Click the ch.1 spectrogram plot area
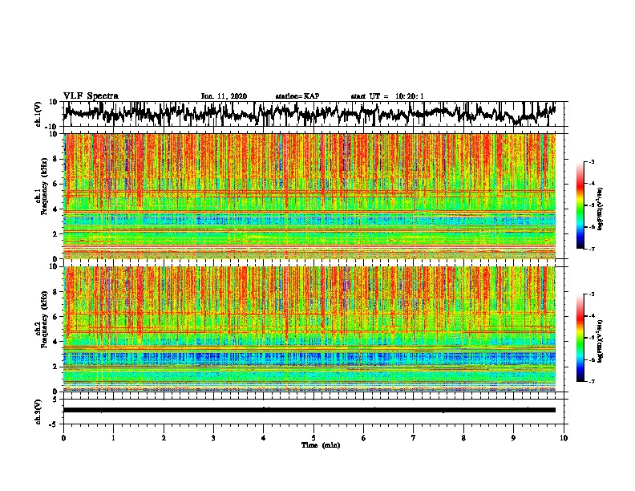Image resolution: width=635 pixels, height=491 pixels. point(309,196)
